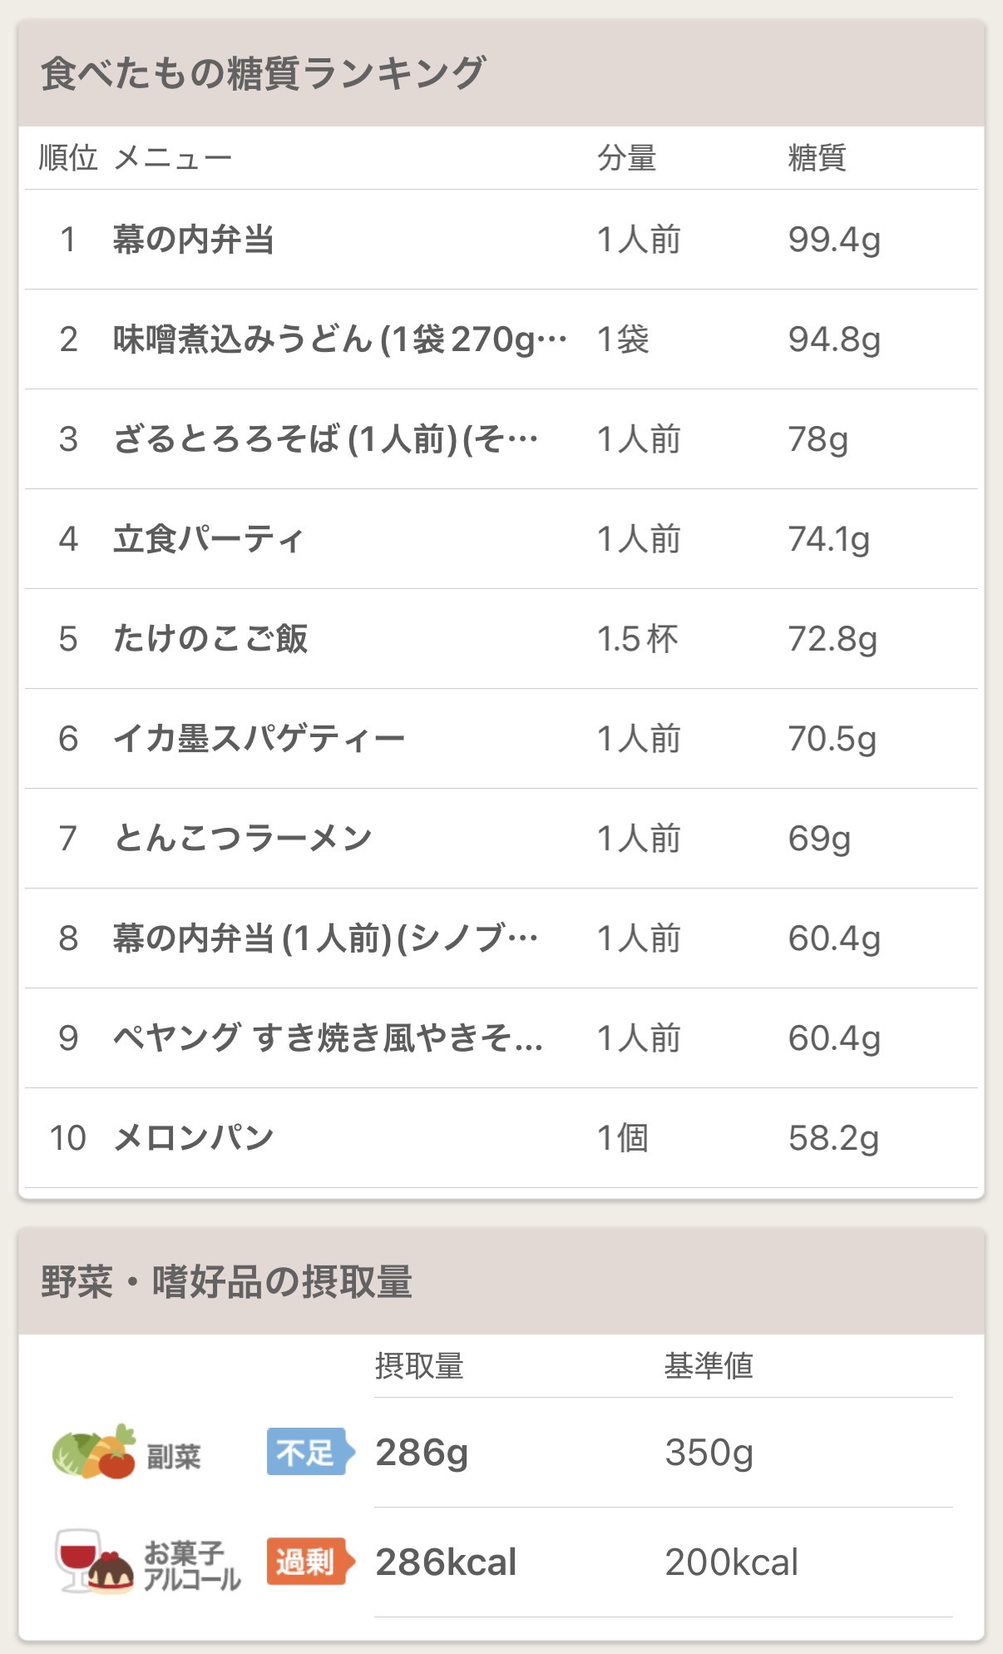1003x1654 pixels.
Task: Open the ペヤング すき焼き風やきそば entry
Action: (328, 1038)
